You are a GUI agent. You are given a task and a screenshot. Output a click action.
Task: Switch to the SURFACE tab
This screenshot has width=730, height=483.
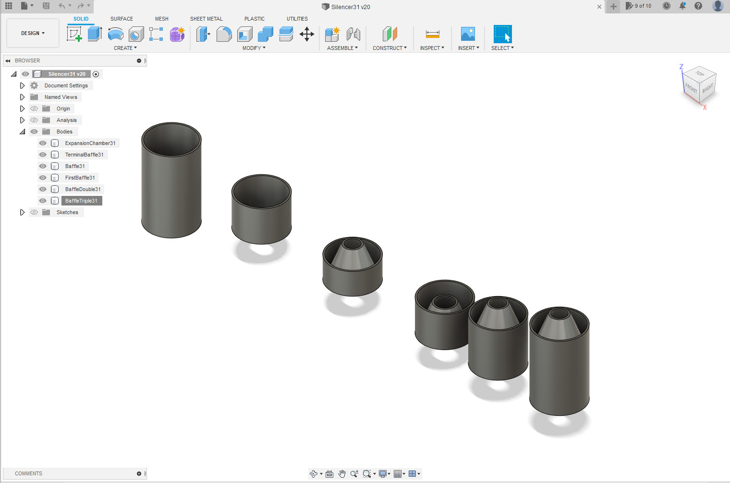tap(122, 19)
